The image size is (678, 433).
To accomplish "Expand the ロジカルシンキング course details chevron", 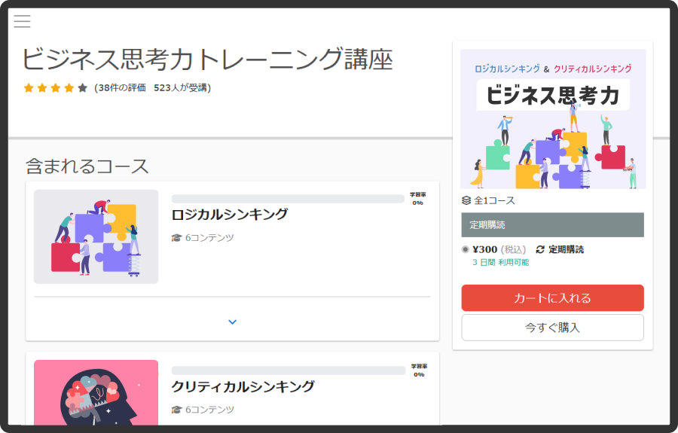I will [232, 322].
